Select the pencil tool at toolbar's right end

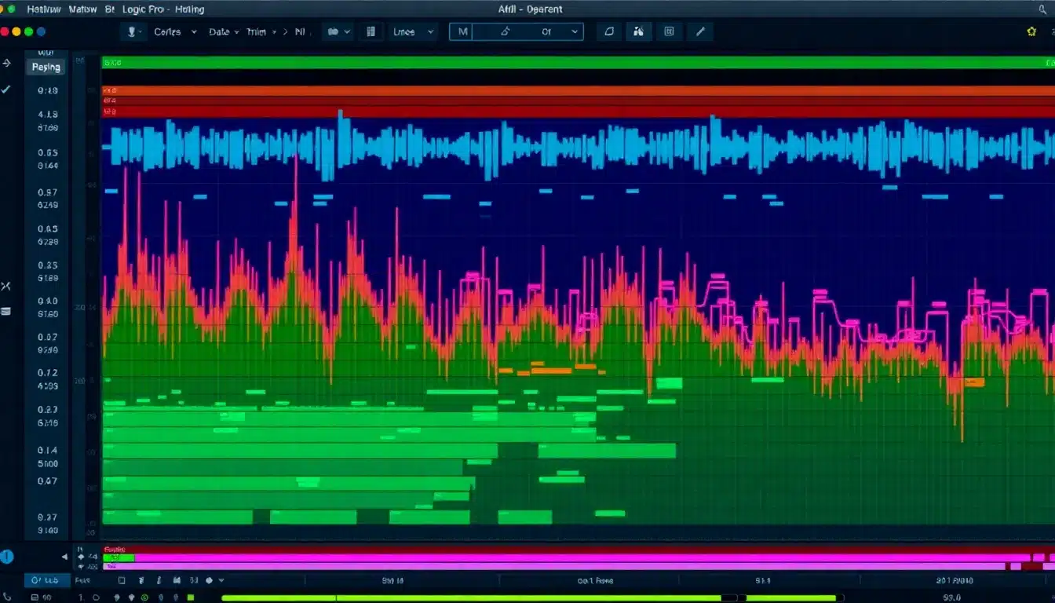point(701,31)
